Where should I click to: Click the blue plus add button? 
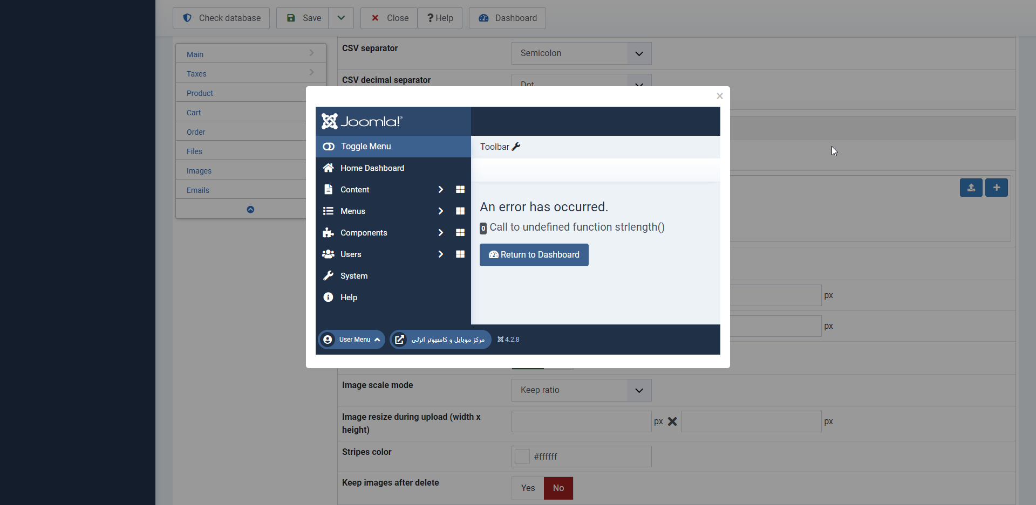(997, 188)
